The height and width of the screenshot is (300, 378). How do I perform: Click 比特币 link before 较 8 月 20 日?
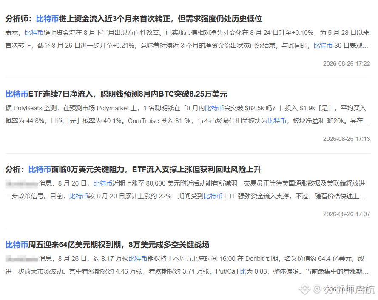79,196
